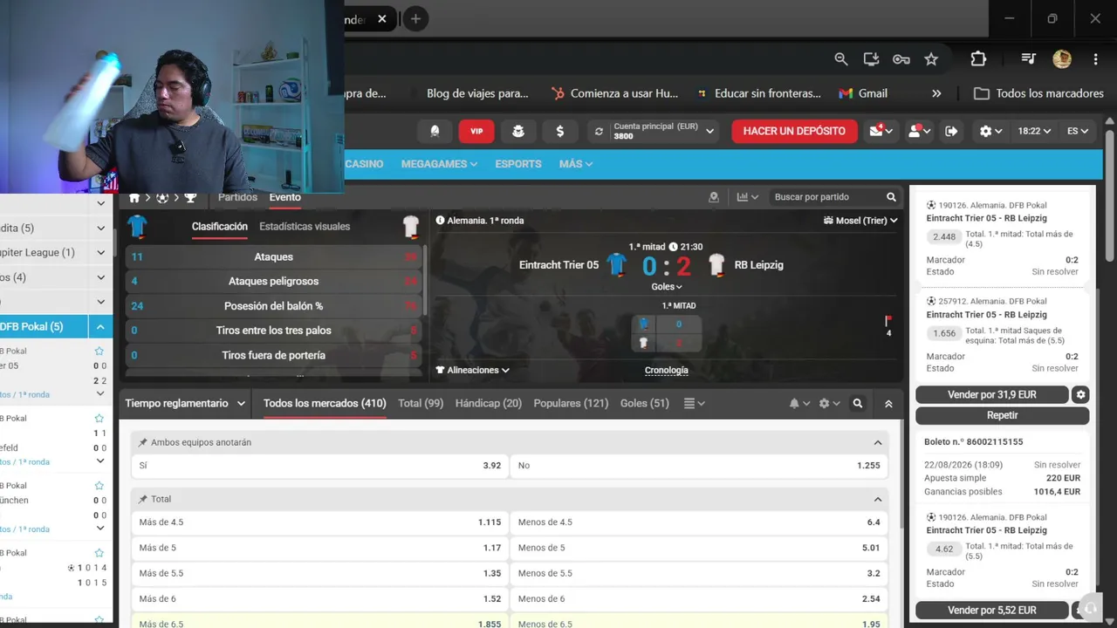Pin the Ambos equipos anotarán market

(x=143, y=442)
